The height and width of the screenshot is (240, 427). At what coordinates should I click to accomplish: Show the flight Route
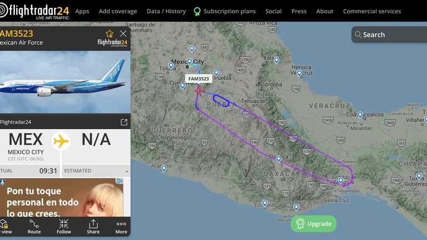click(x=34, y=226)
